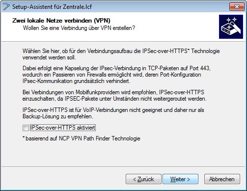Cancel the wizard via Abbrechen

[x=222, y=179]
